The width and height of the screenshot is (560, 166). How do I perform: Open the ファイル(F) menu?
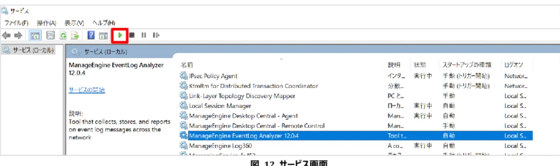point(16,23)
